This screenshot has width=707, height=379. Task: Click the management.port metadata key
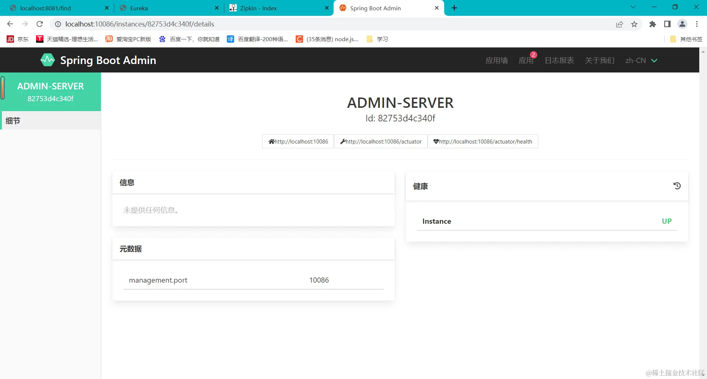158,280
